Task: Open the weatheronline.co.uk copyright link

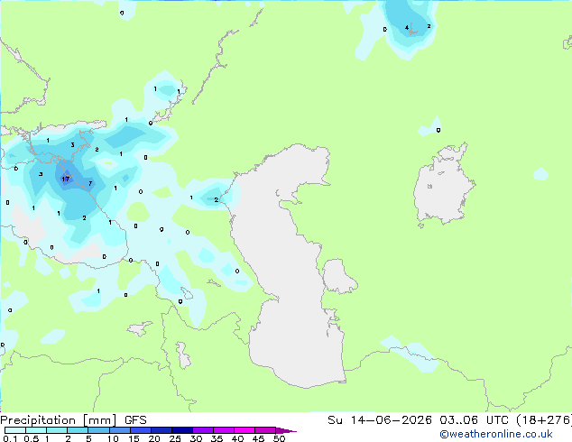Action: pos(495,434)
